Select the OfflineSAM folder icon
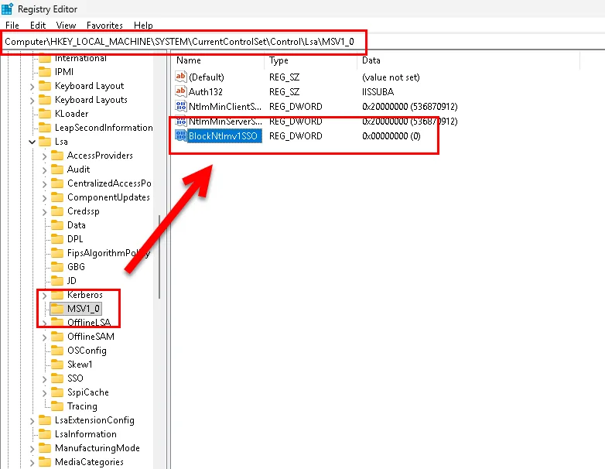This screenshot has width=605, height=469. click(x=57, y=337)
